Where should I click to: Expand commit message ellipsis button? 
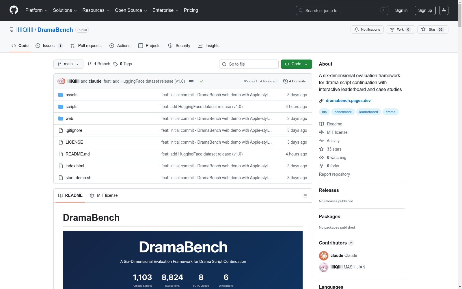pyautogui.click(x=191, y=81)
